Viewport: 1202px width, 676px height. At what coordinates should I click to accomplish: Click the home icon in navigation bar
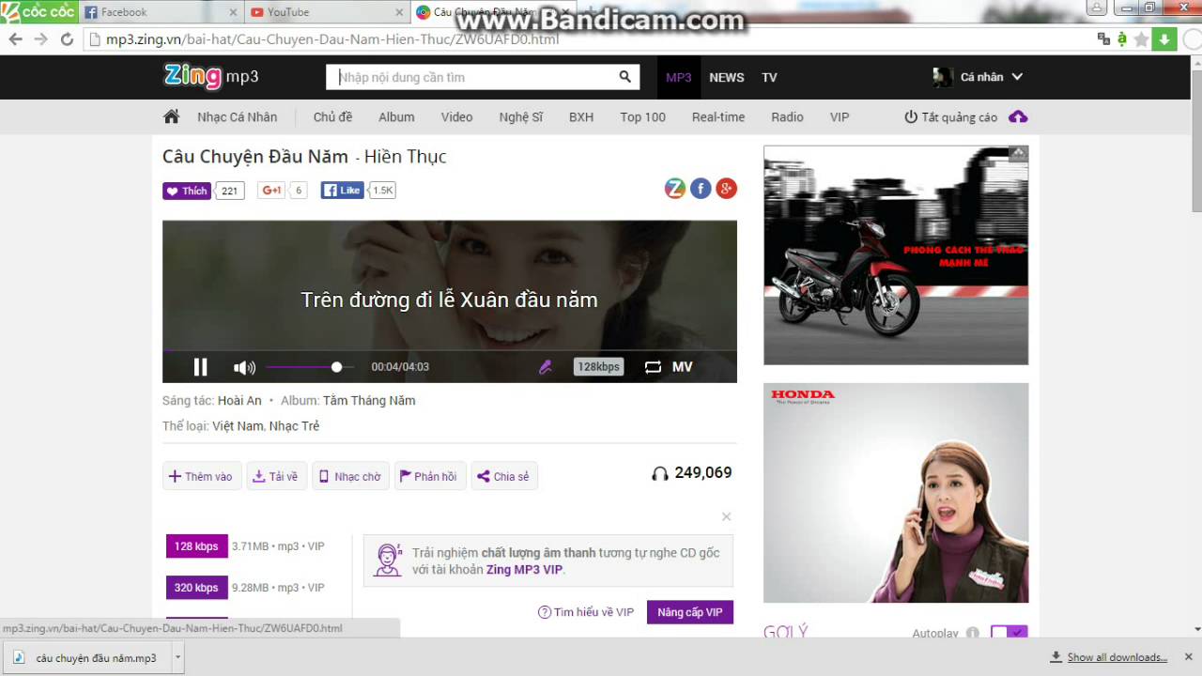(x=171, y=116)
